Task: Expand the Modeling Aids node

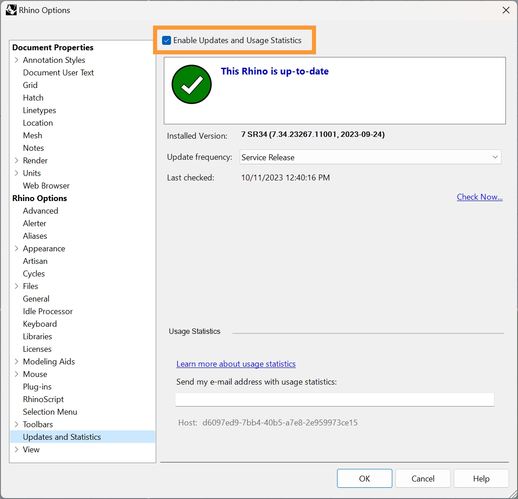Action: tap(17, 362)
